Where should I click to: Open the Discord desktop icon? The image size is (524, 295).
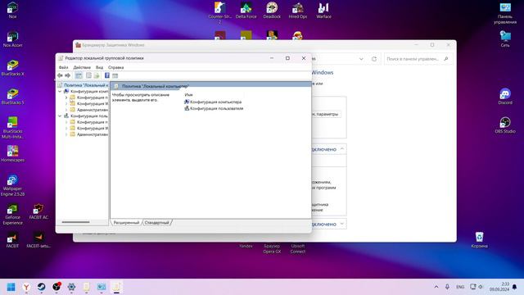(505, 97)
